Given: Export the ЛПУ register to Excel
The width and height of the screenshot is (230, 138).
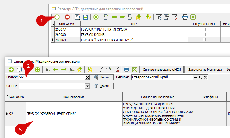Looking at the screenshot, I should tap(193, 17).
